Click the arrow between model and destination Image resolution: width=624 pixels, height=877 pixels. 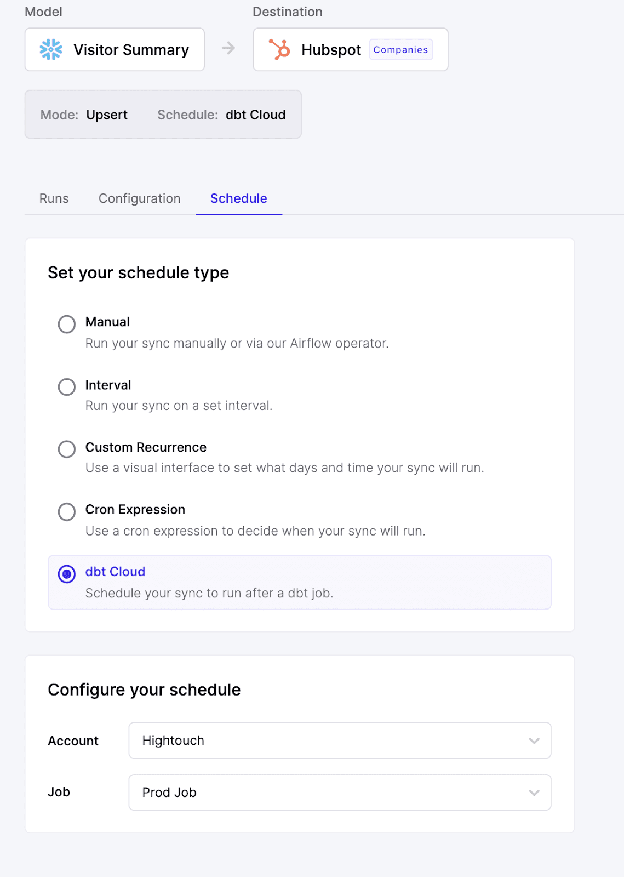pyautogui.click(x=228, y=49)
